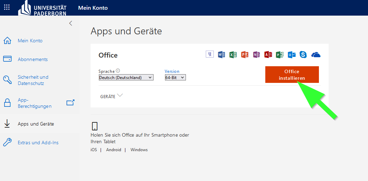Click the Outlook app icon
Screen dimensions: 368x181
coord(292,55)
